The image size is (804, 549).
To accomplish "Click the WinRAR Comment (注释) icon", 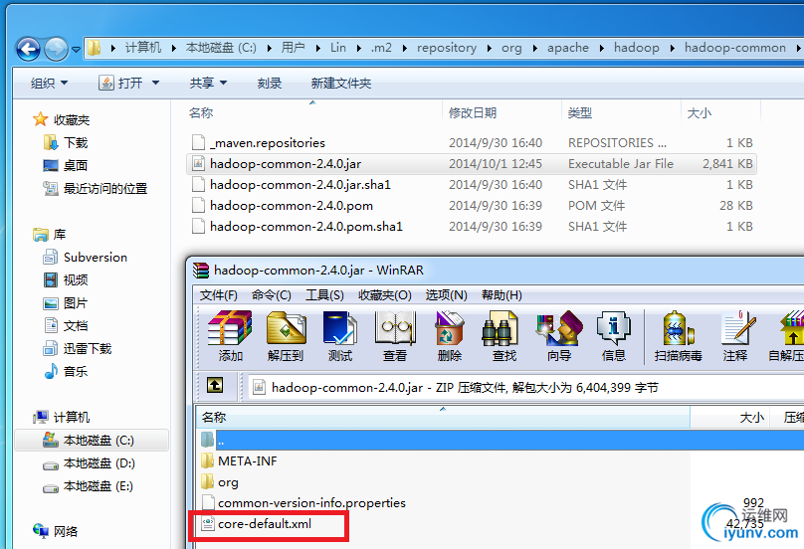I will (735, 336).
